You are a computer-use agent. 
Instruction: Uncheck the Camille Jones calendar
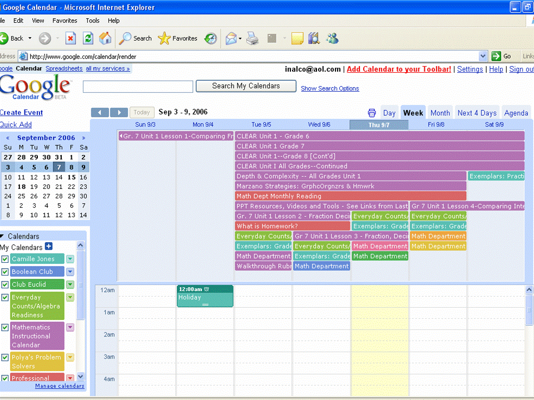(x=5, y=259)
